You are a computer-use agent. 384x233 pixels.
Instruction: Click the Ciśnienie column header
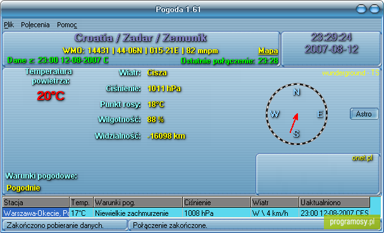click(217, 203)
